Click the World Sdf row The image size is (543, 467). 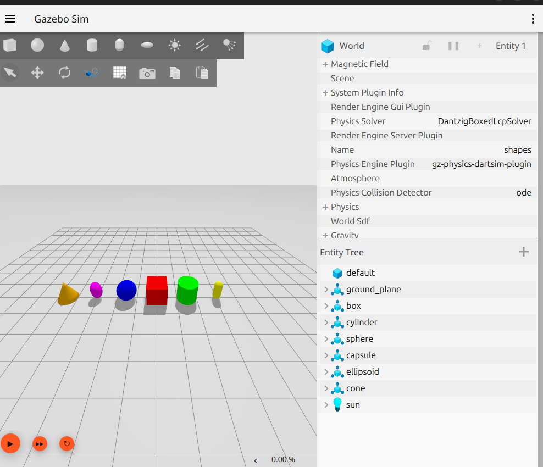pos(427,221)
